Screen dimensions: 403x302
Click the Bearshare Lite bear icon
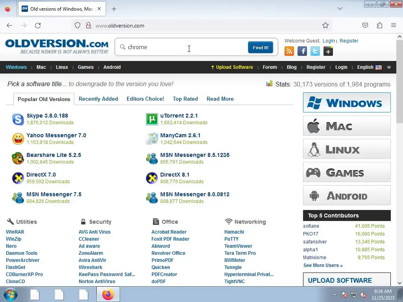(18, 158)
